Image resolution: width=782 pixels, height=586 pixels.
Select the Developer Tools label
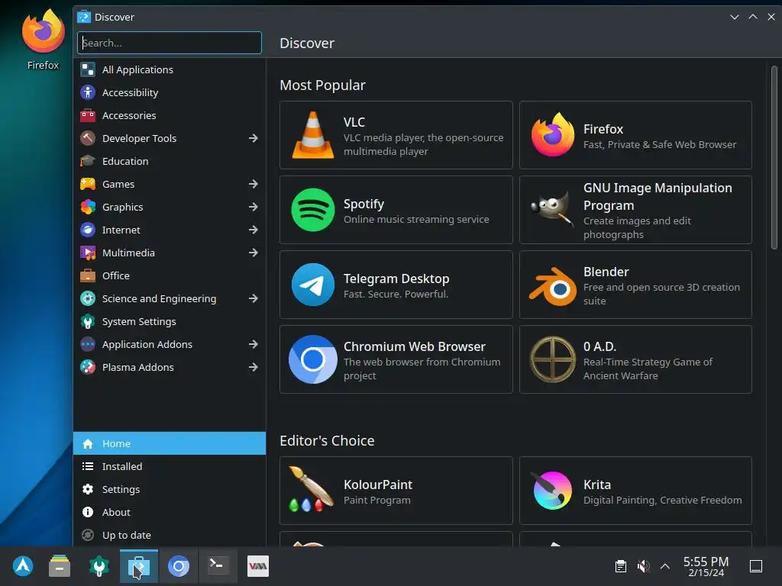click(x=139, y=138)
